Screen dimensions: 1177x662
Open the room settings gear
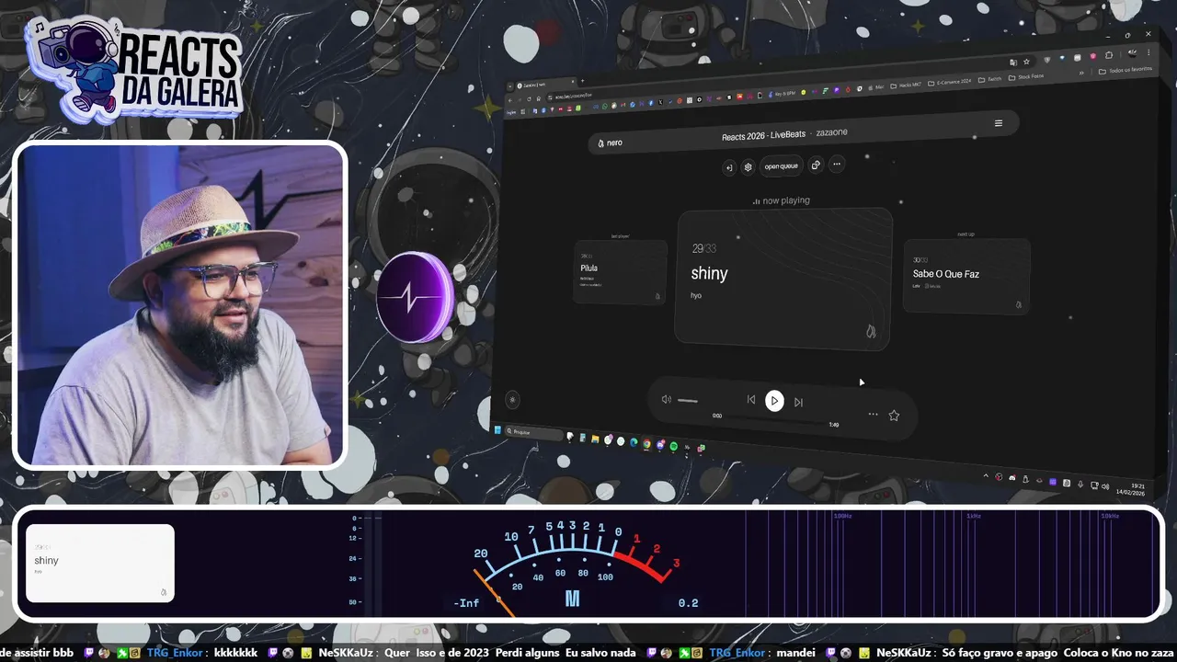(748, 167)
